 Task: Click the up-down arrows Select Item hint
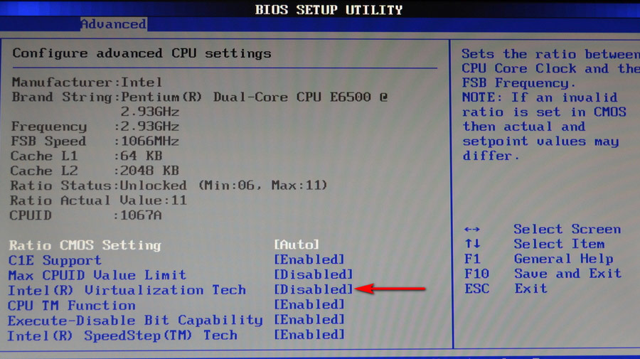(x=534, y=244)
